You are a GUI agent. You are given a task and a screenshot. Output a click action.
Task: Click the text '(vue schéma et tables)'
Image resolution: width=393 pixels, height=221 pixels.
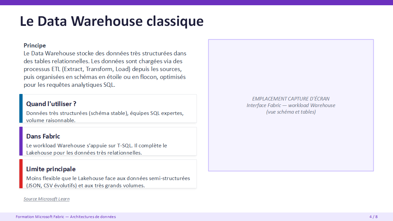tap(291, 112)
